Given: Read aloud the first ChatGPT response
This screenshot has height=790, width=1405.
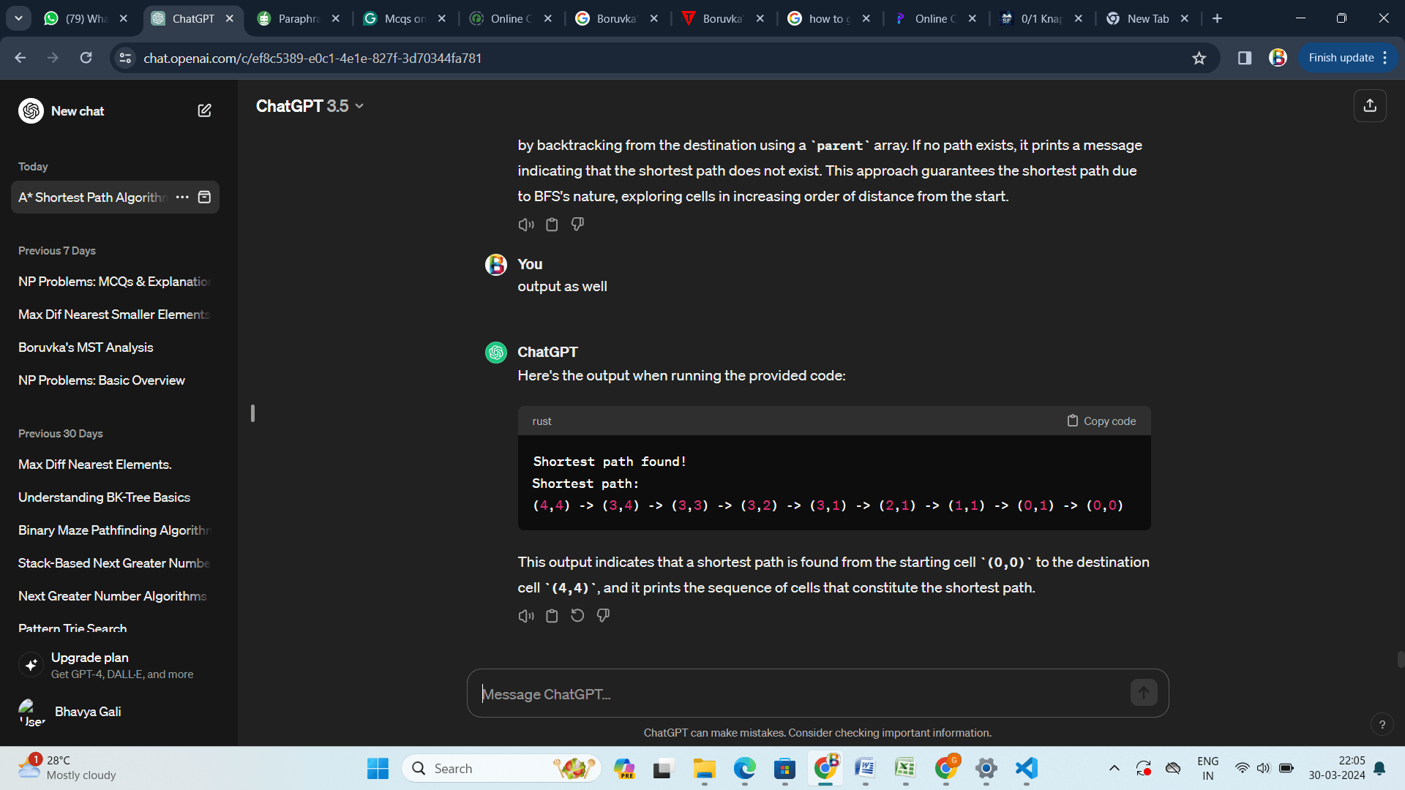Looking at the screenshot, I should [526, 225].
